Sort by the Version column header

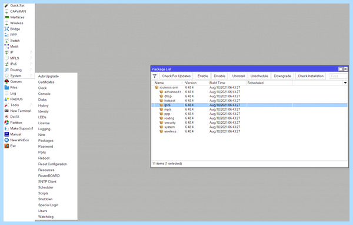click(196, 82)
